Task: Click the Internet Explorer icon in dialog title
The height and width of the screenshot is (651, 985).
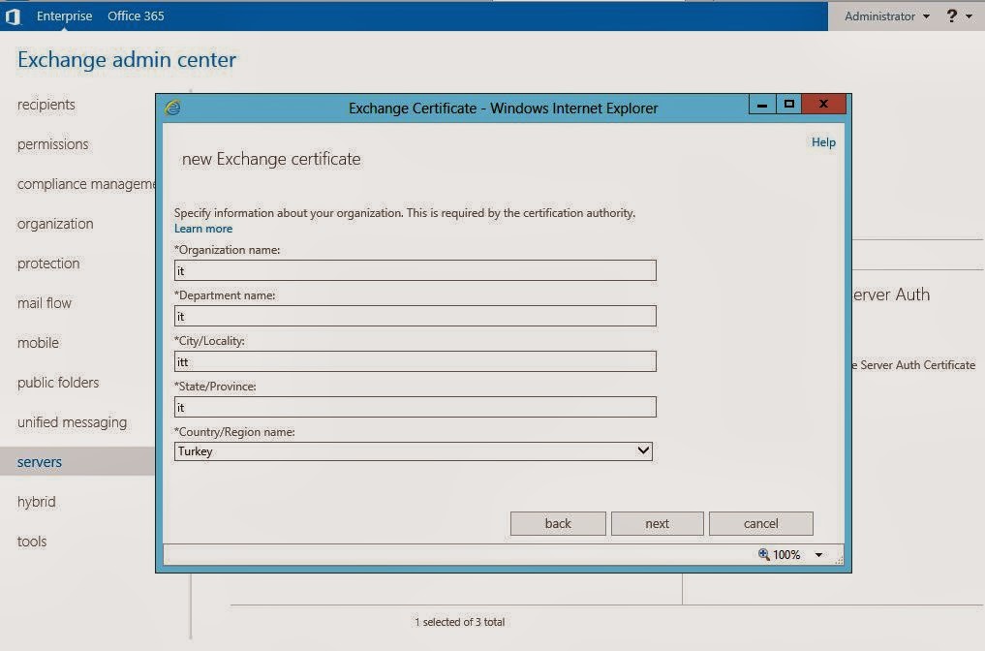Action: coord(173,108)
